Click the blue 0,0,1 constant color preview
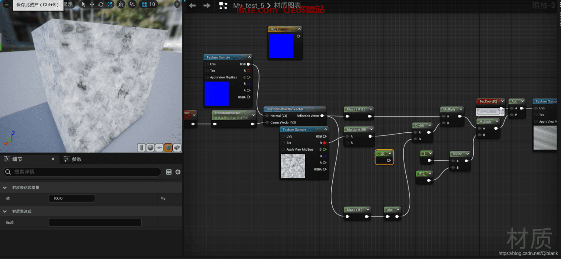Image resolution: width=561 pixels, height=259 pixels. tap(280, 46)
